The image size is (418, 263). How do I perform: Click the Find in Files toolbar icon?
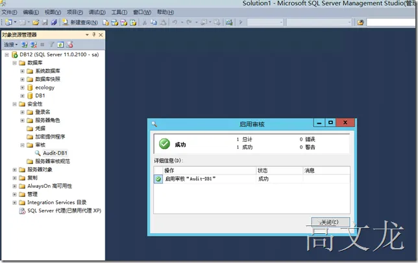(360, 23)
